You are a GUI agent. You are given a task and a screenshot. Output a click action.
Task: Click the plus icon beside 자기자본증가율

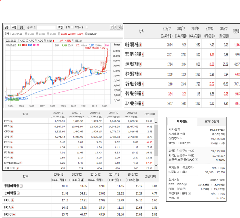pos(143,103)
